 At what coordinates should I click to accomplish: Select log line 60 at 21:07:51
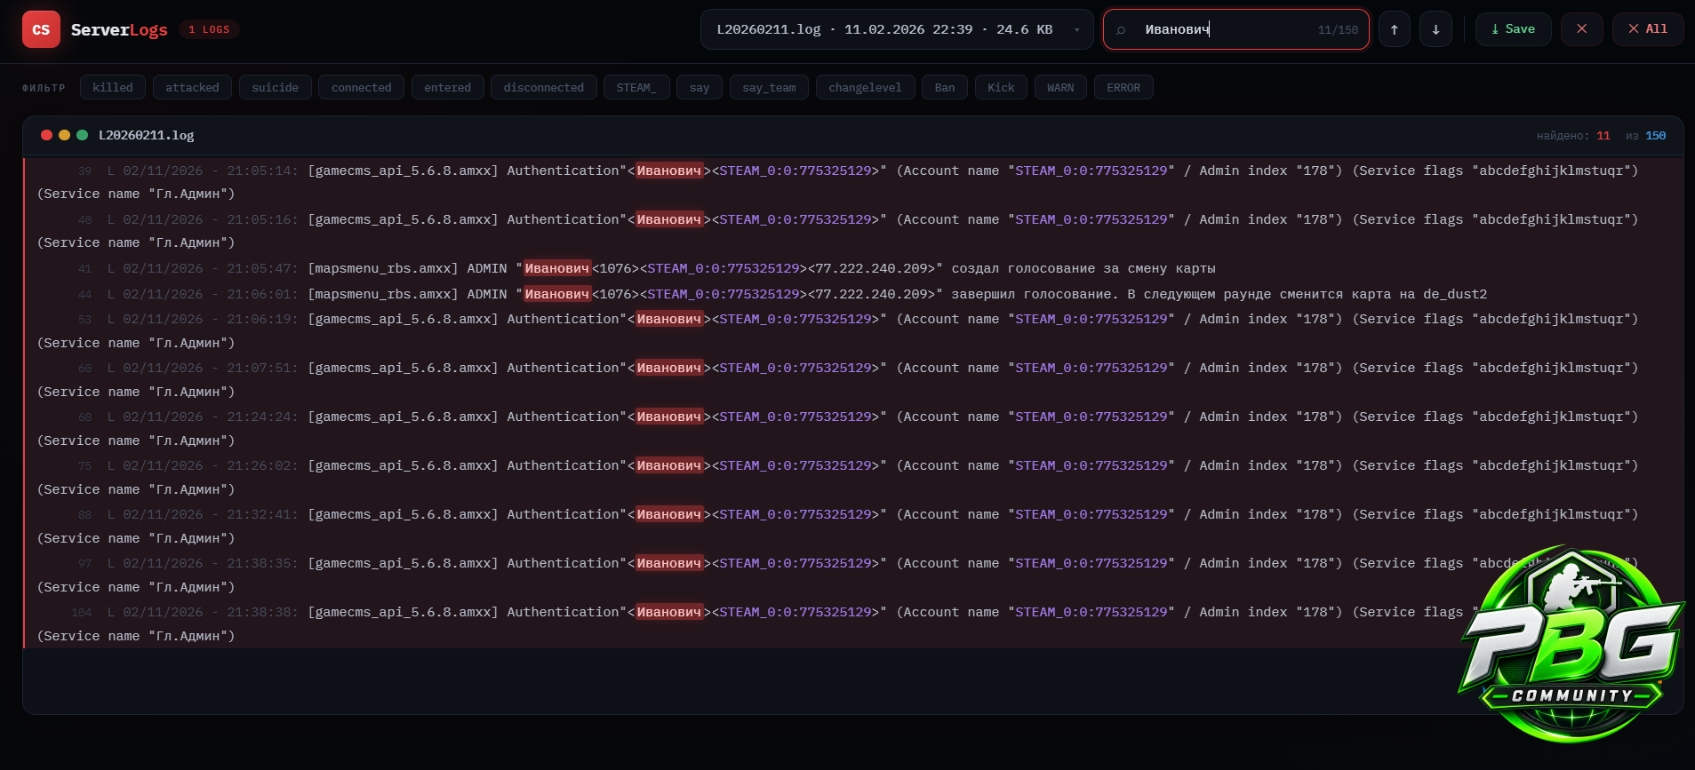[852, 379]
